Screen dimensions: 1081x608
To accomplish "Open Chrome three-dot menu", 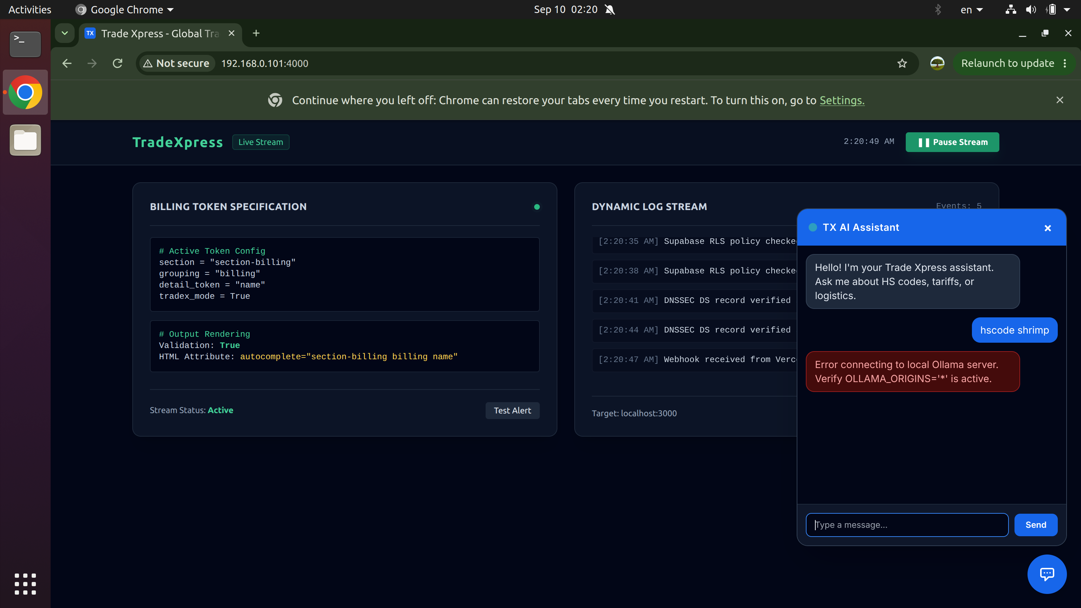I will coord(1065,63).
